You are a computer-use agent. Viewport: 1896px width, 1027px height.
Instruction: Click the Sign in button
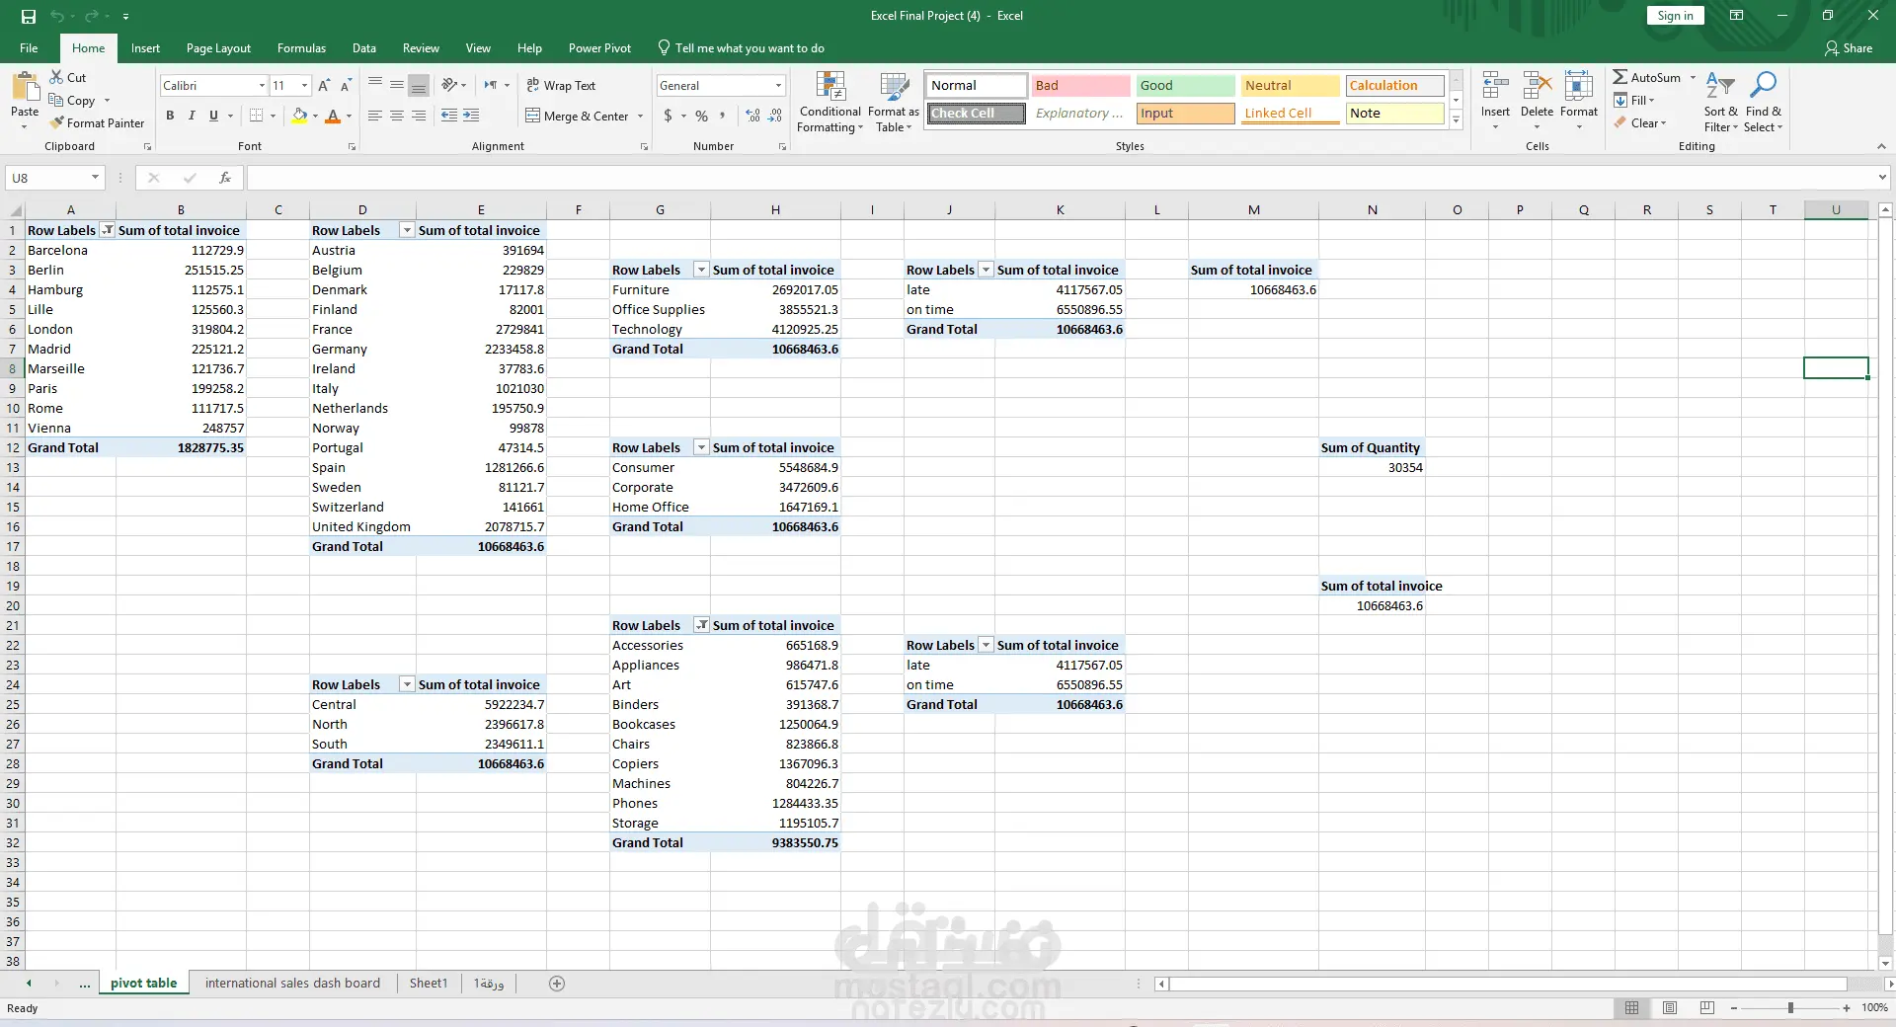pos(1675,16)
